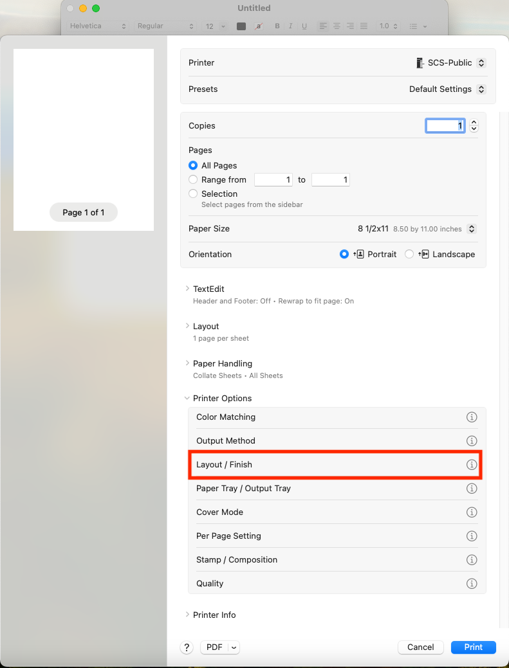
Task: Choose Landscape orientation
Action: (x=409, y=255)
